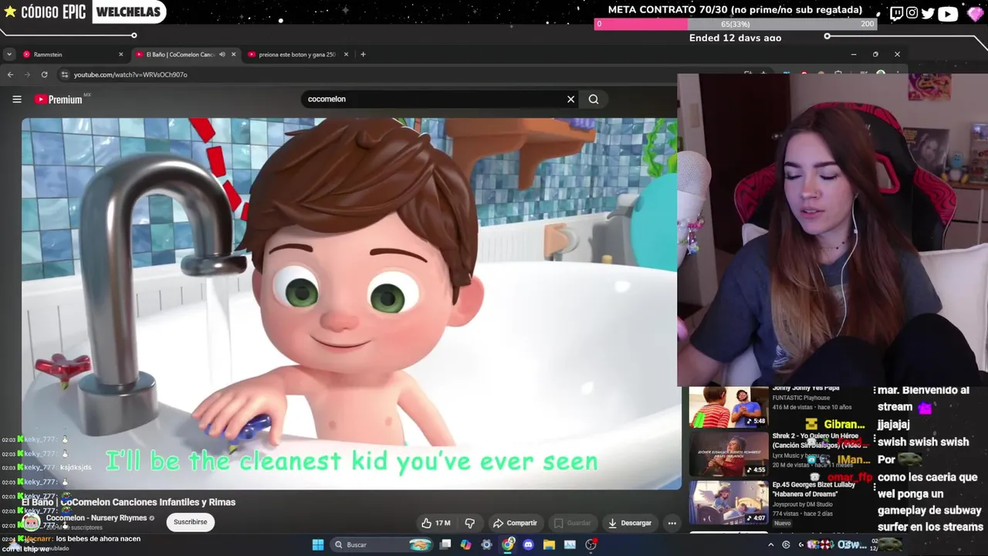Click the pink diamond icon in overlay
The image size is (988, 556).
click(x=975, y=13)
